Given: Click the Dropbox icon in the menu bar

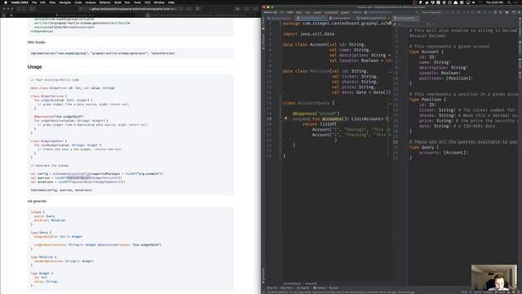Looking at the screenshot, I should pos(432,2).
